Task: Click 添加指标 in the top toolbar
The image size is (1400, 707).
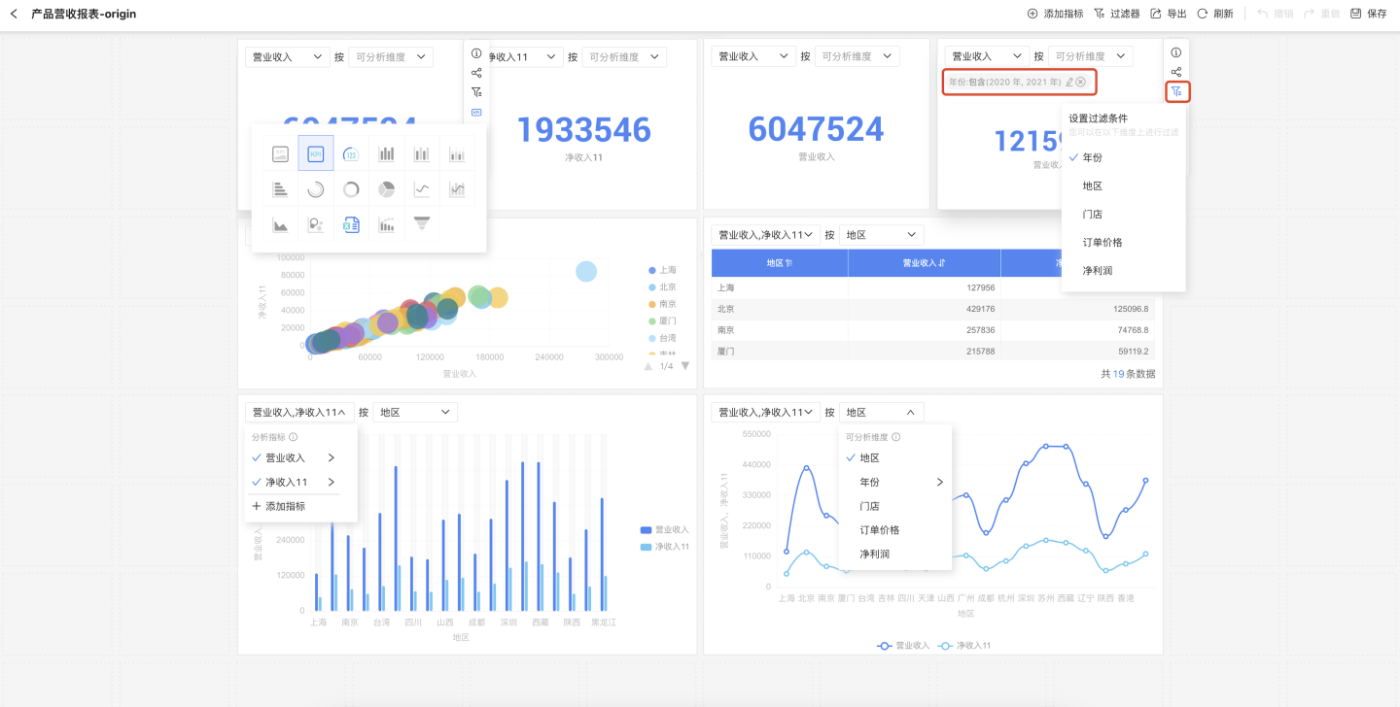Action: (x=1055, y=14)
